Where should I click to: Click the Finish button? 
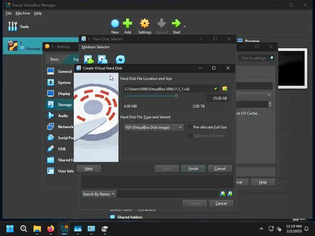point(193,169)
